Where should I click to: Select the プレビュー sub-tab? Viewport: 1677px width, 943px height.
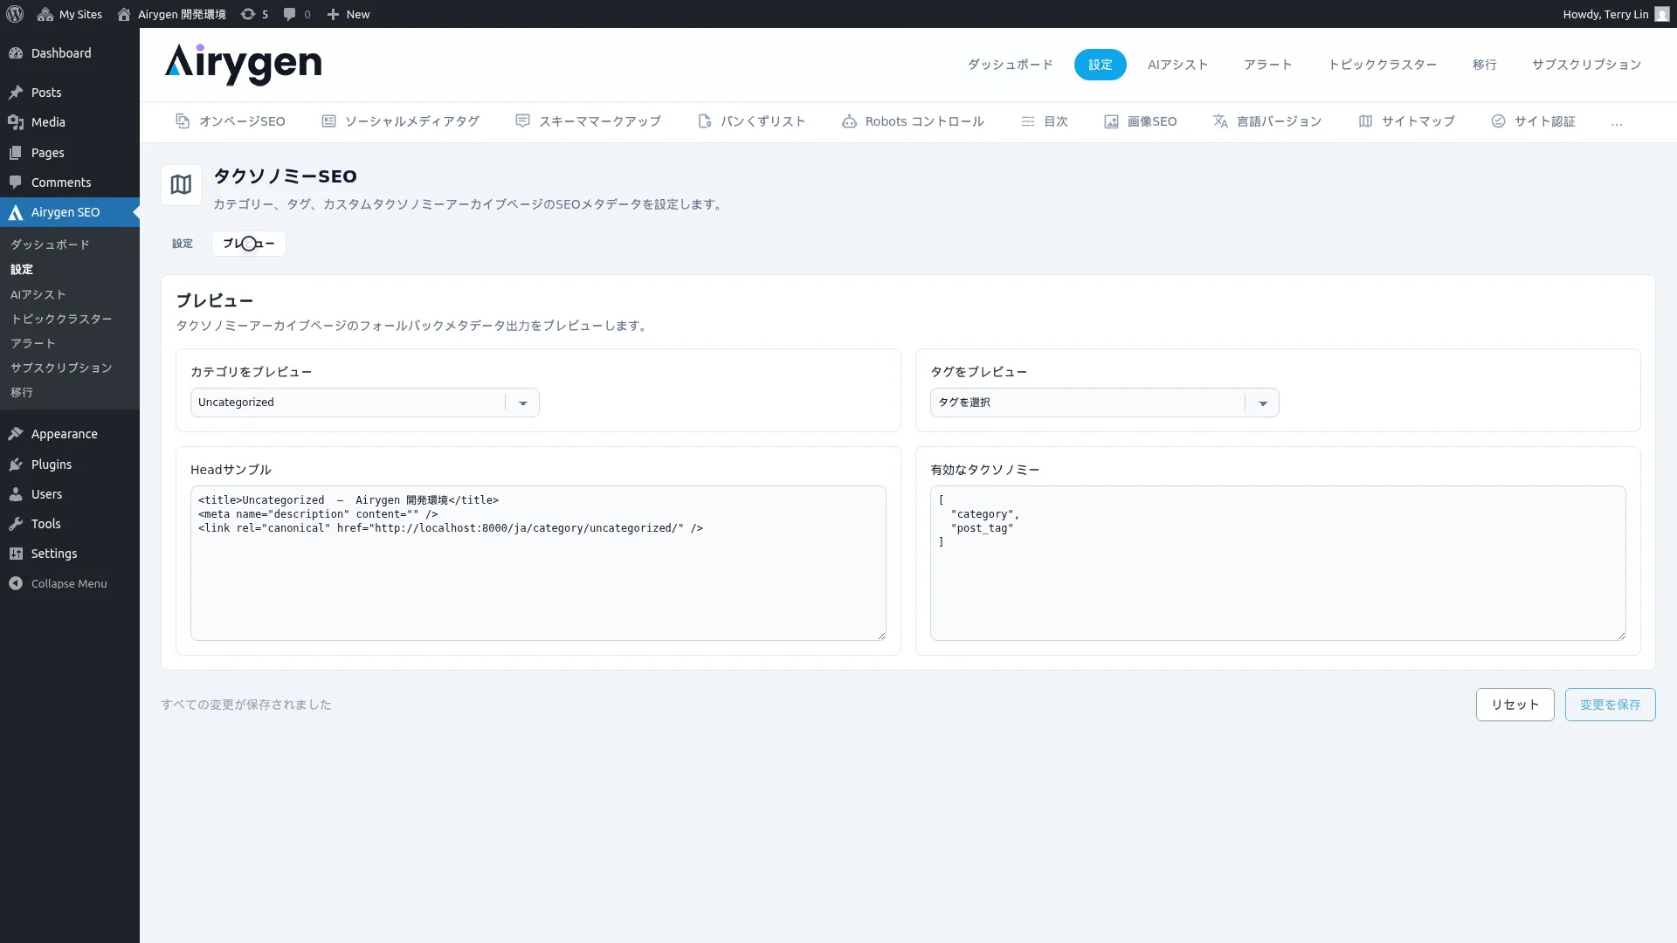(x=249, y=244)
